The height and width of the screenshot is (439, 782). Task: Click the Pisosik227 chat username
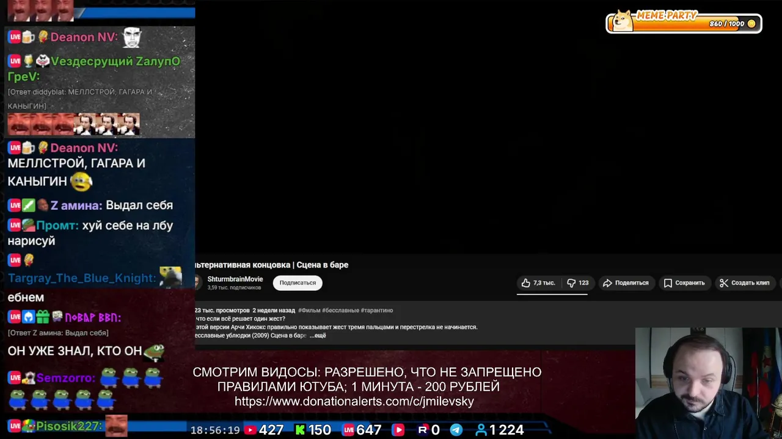pyautogui.click(x=69, y=426)
